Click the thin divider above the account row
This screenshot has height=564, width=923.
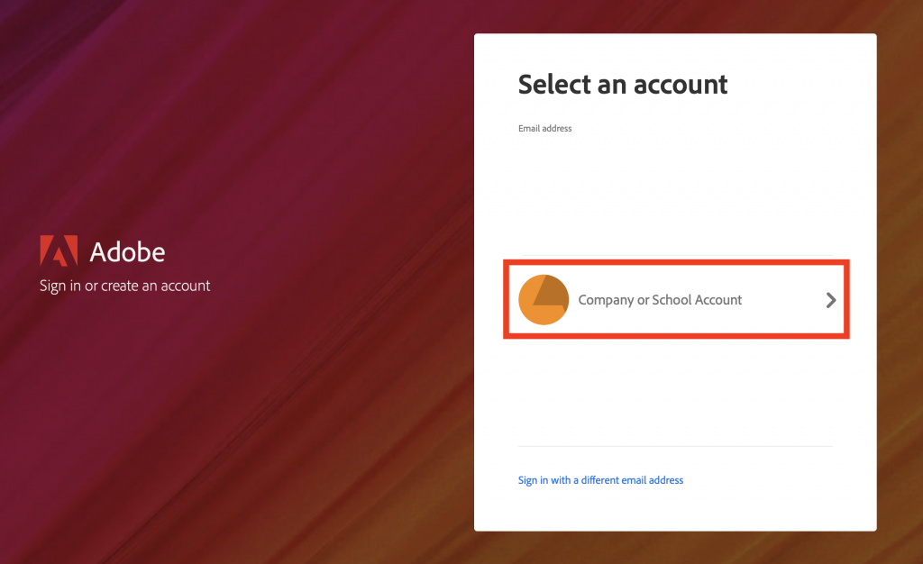coord(675,255)
